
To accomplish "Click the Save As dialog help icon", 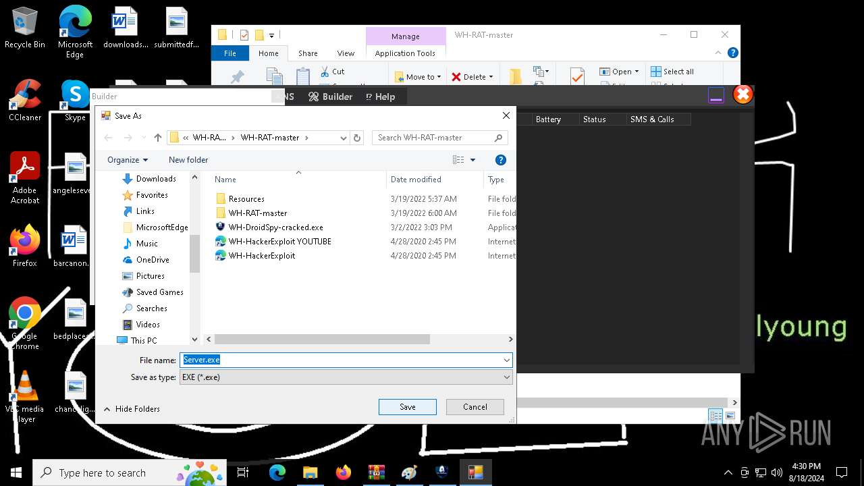I will click(x=500, y=160).
